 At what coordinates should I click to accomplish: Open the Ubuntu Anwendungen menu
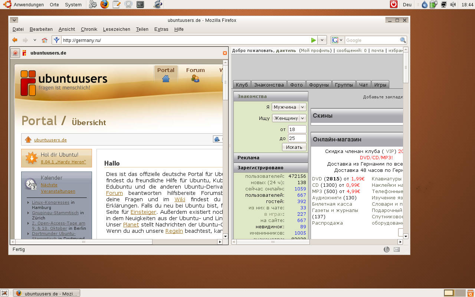24,4
